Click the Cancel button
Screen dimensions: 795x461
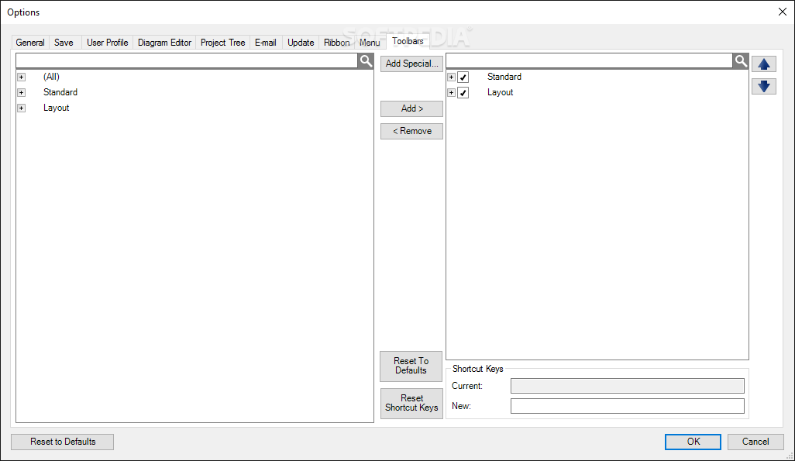coord(755,442)
